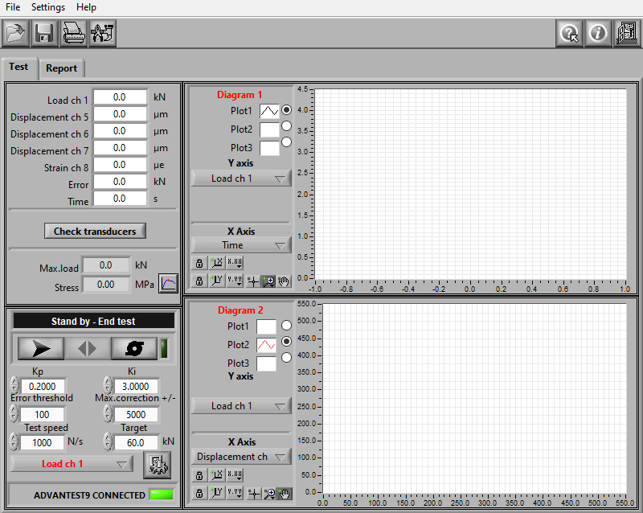Click Diagram 2 Plot2 red line swatch
This screenshot has height=513, width=643.
point(266,344)
